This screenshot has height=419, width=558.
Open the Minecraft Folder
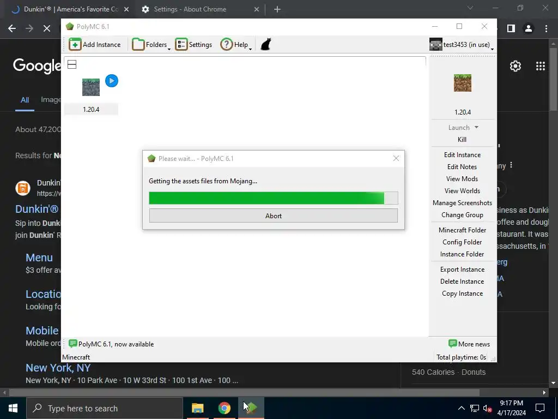pyautogui.click(x=462, y=230)
